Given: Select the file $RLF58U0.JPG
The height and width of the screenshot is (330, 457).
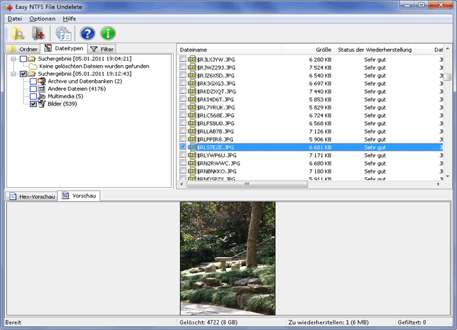Looking at the screenshot, I should (x=215, y=123).
